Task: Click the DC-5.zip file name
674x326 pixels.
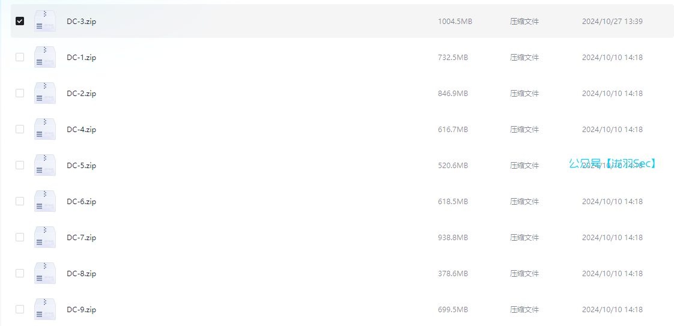Action: (81, 166)
